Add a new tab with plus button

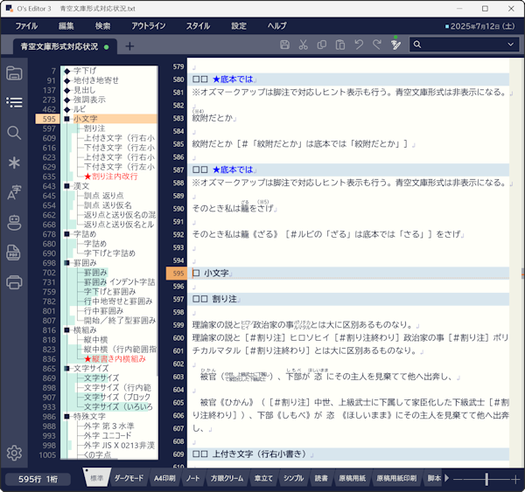click(129, 46)
